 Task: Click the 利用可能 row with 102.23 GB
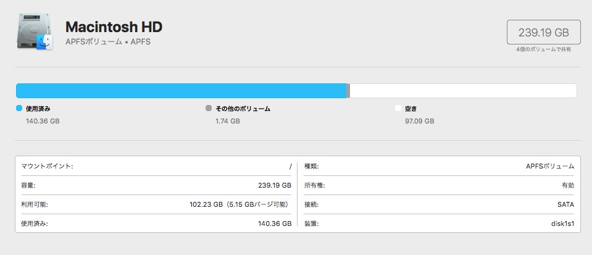[156, 204]
